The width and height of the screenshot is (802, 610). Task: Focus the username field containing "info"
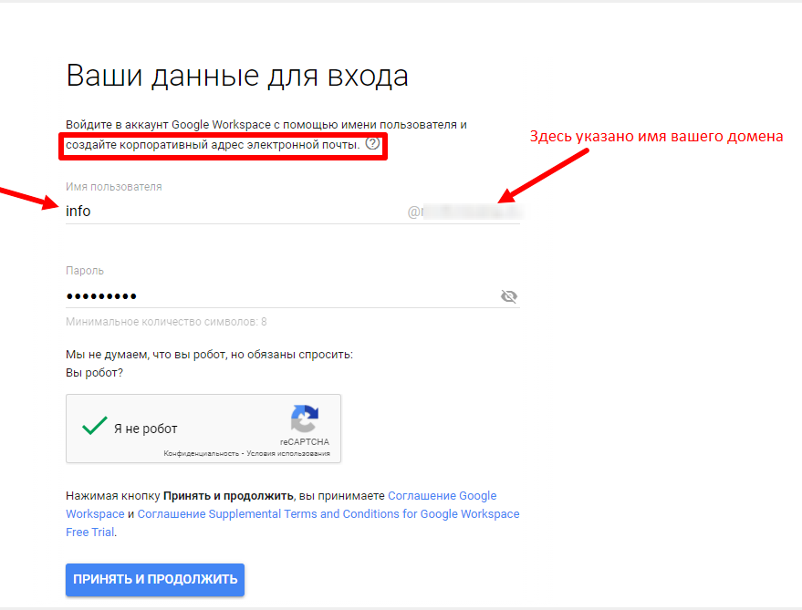(x=228, y=212)
